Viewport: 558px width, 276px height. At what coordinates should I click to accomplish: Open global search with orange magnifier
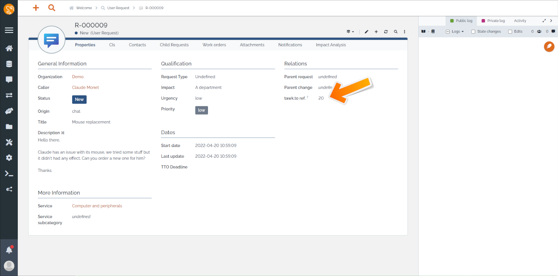click(x=52, y=8)
